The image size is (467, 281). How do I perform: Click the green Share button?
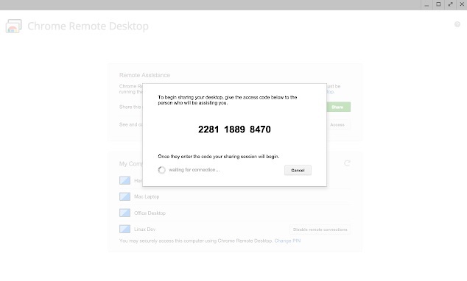click(x=338, y=107)
